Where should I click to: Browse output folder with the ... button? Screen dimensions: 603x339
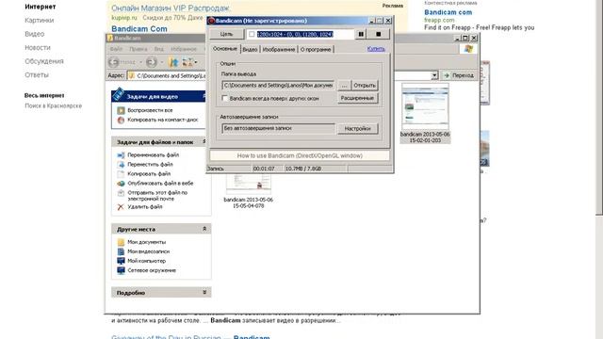pos(344,86)
